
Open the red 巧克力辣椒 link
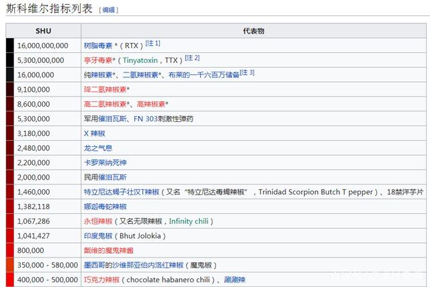coord(101,280)
